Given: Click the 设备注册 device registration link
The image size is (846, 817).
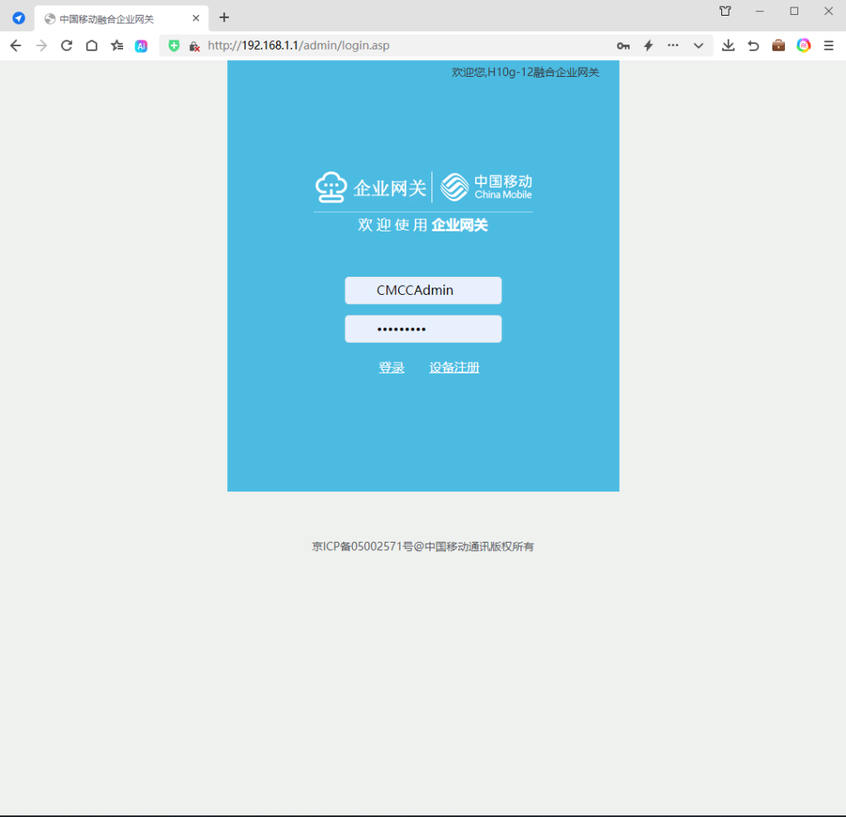Looking at the screenshot, I should (454, 368).
